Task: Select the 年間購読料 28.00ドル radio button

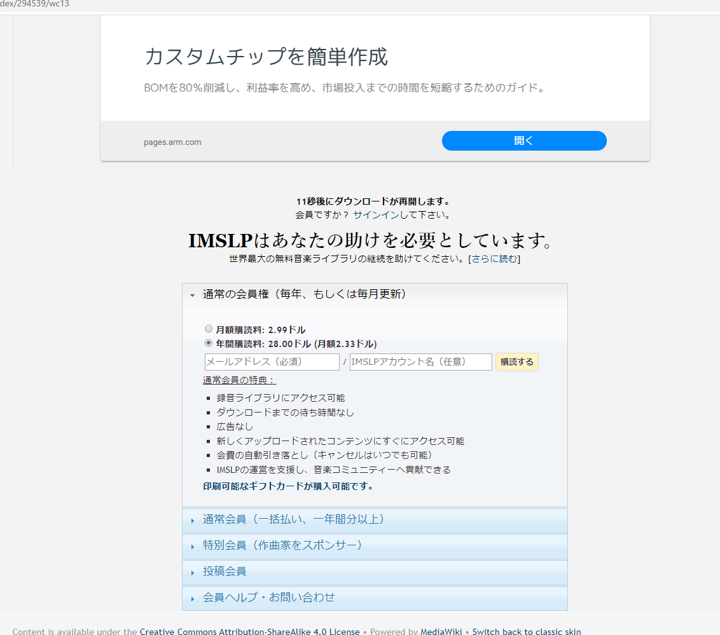Action: [x=209, y=343]
